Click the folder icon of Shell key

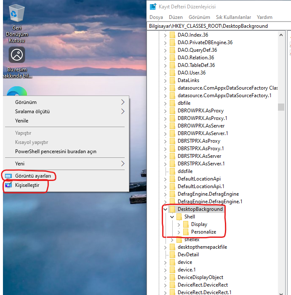(x=179, y=217)
